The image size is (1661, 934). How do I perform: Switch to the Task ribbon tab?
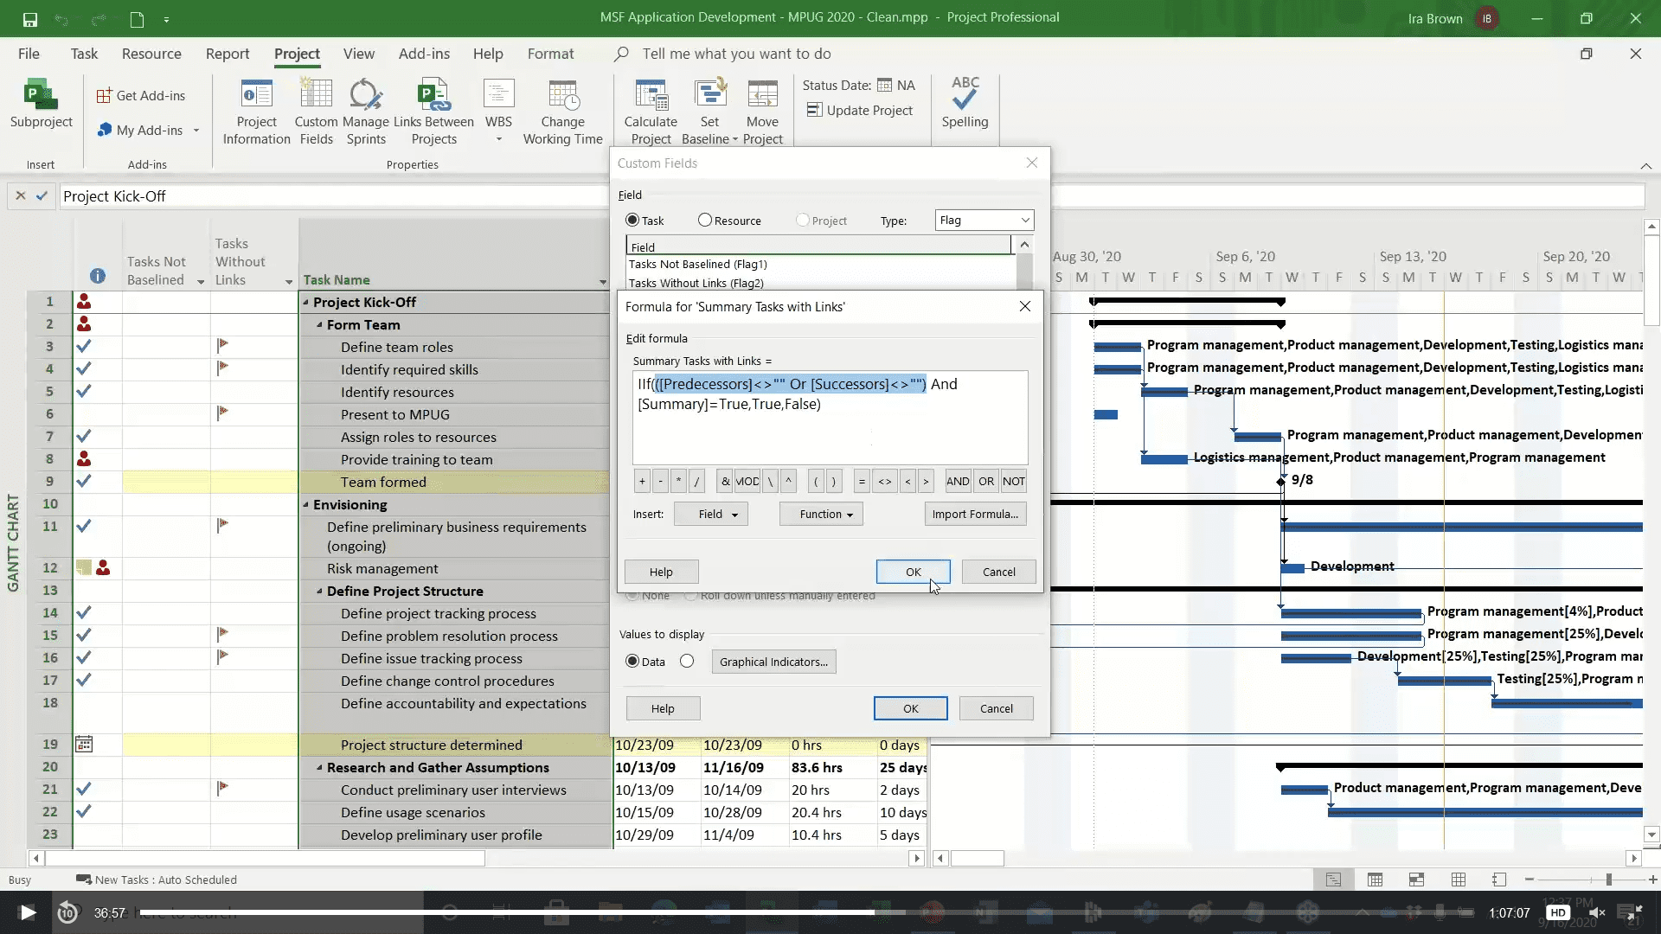(x=84, y=54)
